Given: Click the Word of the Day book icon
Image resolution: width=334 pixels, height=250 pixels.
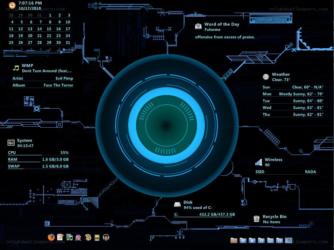Looking at the screenshot, I should pos(198,26).
